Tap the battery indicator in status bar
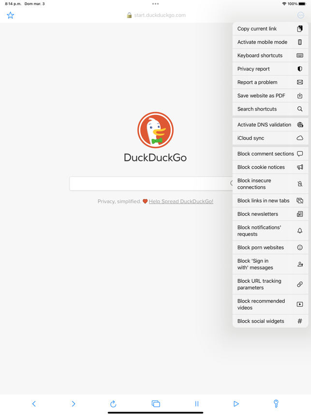This screenshot has height=416, width=311. 302,4
